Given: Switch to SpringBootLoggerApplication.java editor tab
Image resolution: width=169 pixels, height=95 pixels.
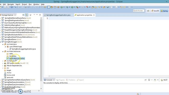Looking at the screenshot, I should click(58, 15).
